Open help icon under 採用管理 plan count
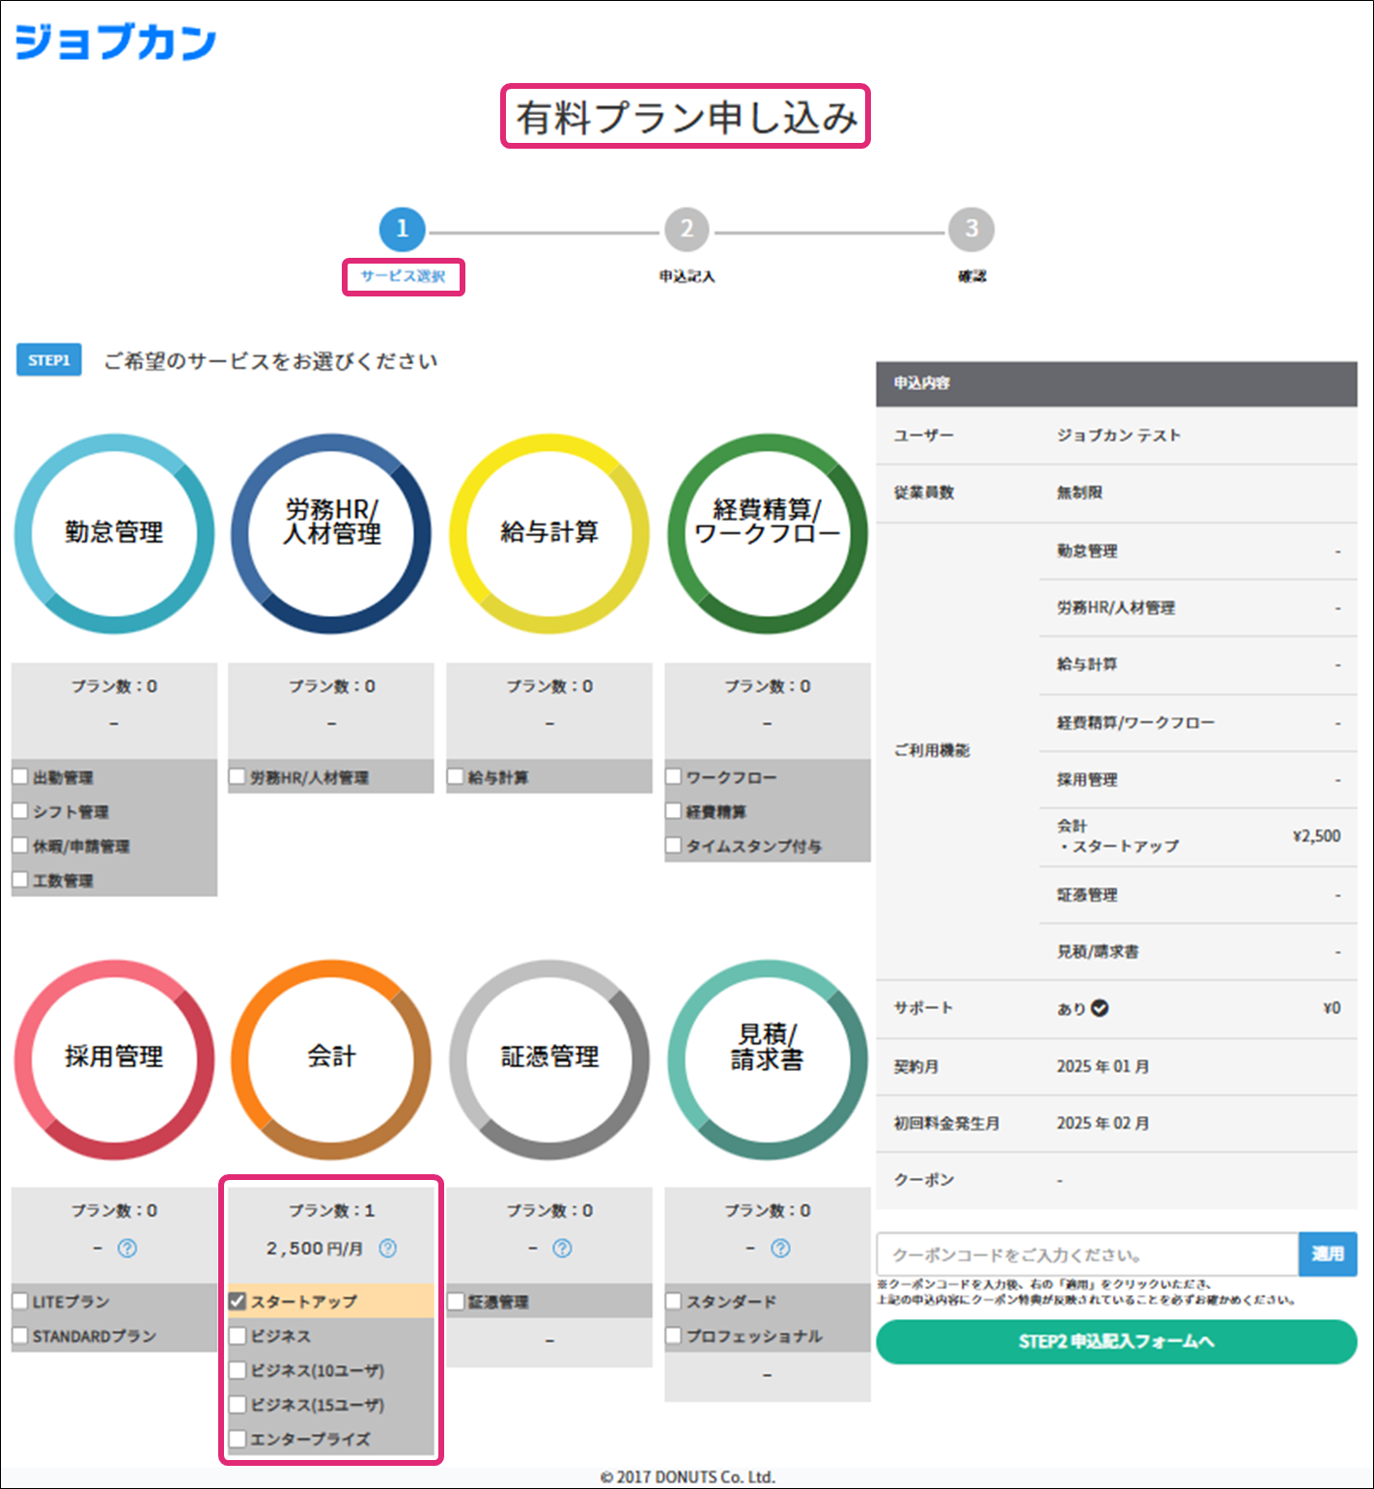1374x1489 pixels. [x=126, y=1249]
